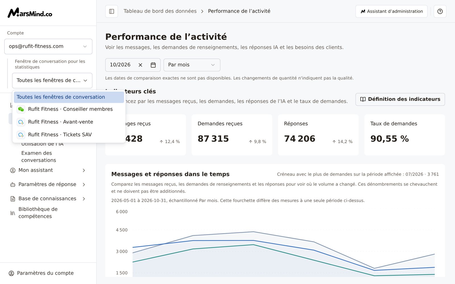Viewport: 455px width, 284px height.
Task: Open the help question mark icon
Action: [440, 11]
